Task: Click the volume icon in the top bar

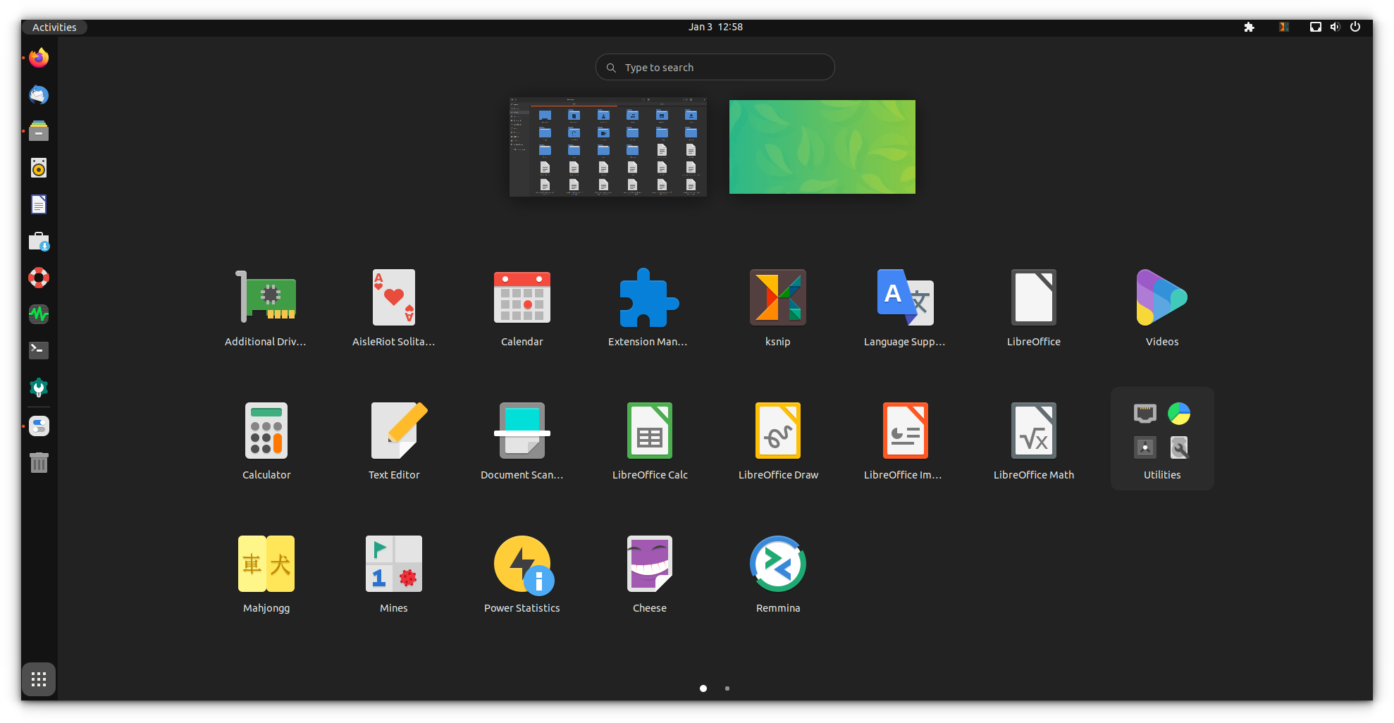Action: [1335, 27]
